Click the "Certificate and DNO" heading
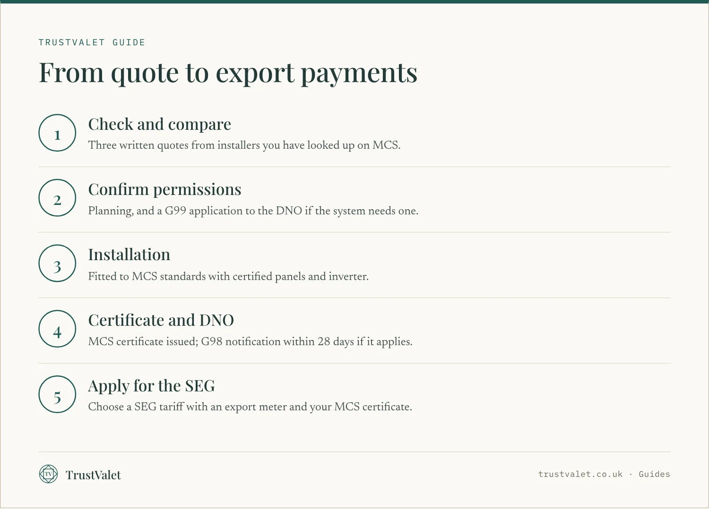 tap(161, 320)
